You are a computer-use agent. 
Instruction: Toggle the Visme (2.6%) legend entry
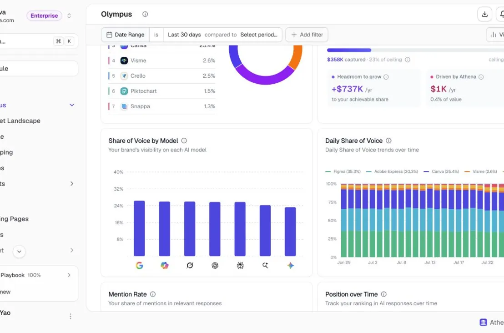pos(481,172)
